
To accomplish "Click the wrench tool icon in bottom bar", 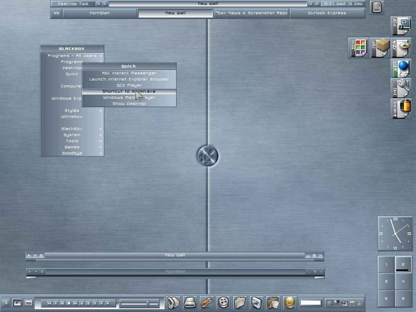I will (x=207, y=302).
